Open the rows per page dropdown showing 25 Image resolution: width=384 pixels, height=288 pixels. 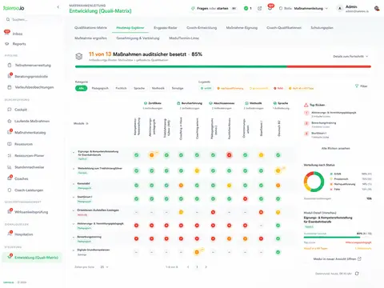[104, 267]
